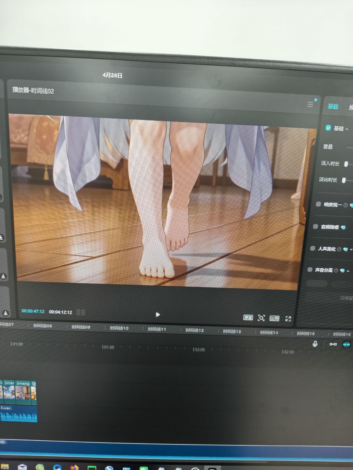This screenshot has height=470, width=353.
Task: Select the 时间线13 tab
Action: 232,331
